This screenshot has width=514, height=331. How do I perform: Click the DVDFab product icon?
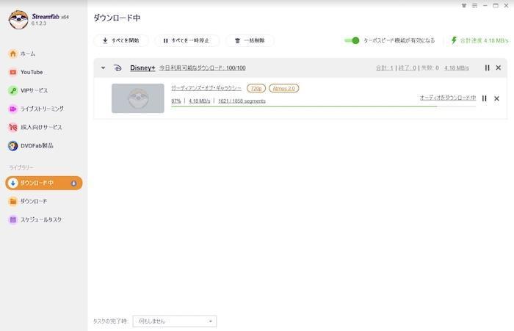[x=12, y=145]
